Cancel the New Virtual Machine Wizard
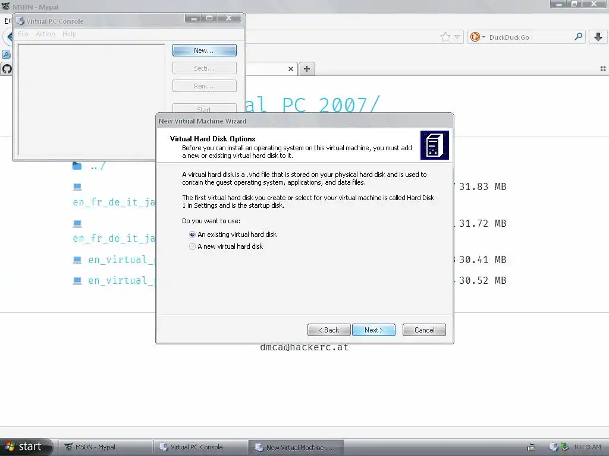 pos(424,330)
